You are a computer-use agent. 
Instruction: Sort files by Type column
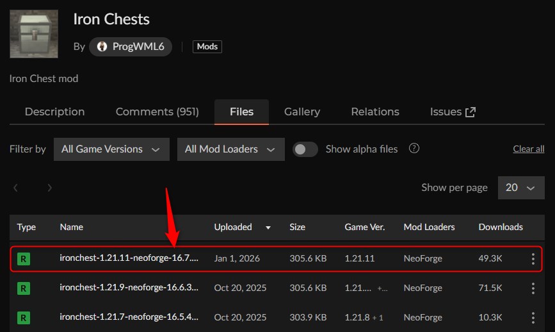pyautogui.click(x=26, y=227)
